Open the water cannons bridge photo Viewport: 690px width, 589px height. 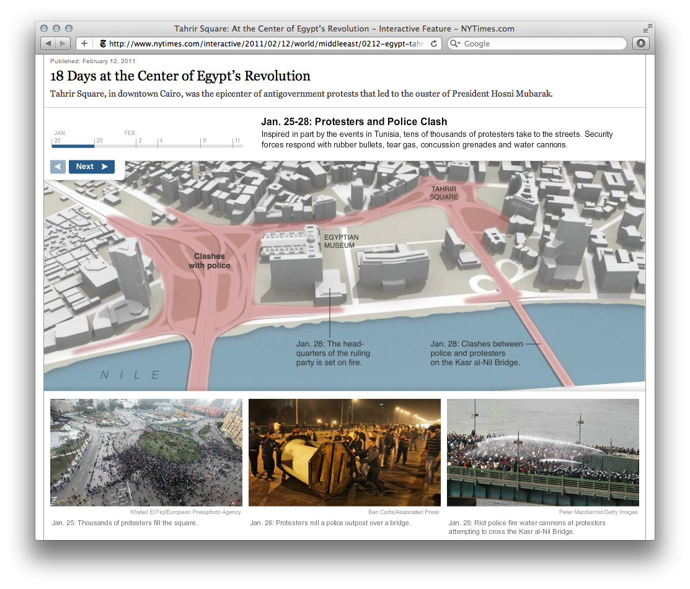coord(542,452)
